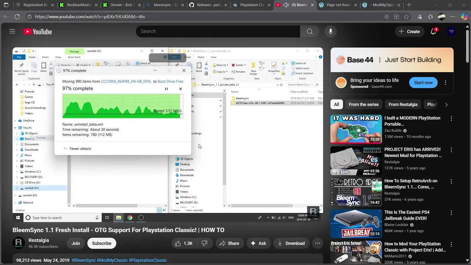The image size is (471, 265).
Task: Open the Copilot icon in the browser
Action: (x=464, y=17)
